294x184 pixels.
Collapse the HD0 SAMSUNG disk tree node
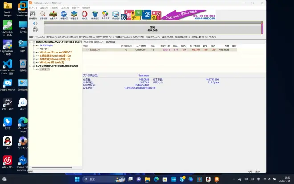click(31, 42)
